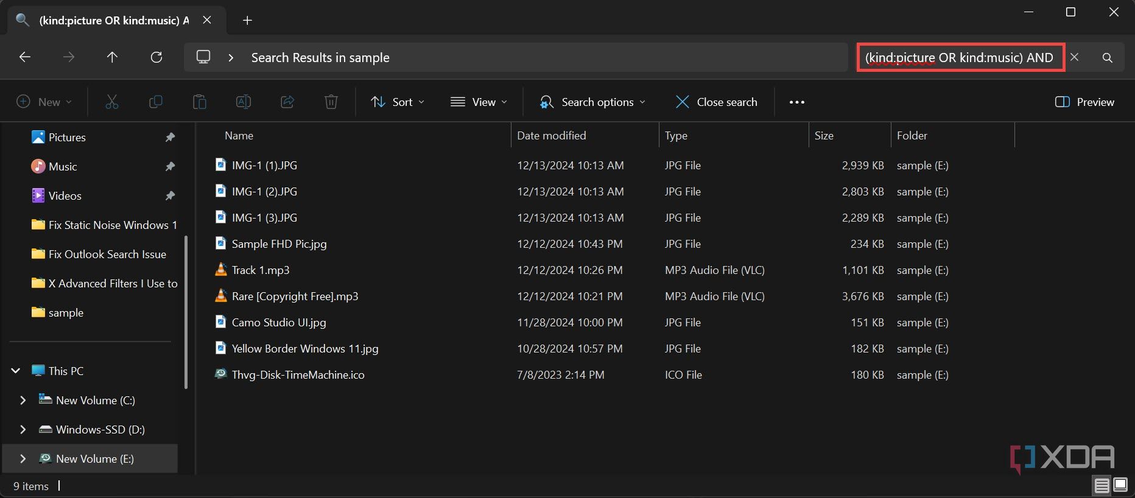Click VLC icon of Track 1.mp3
Viewport: 1135px width, 498px height.
221,269
